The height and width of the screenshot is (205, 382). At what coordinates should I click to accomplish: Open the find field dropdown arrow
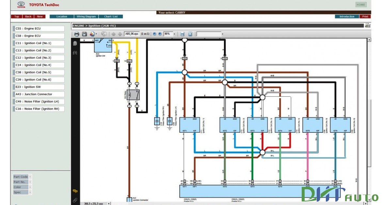coord(222,34)
